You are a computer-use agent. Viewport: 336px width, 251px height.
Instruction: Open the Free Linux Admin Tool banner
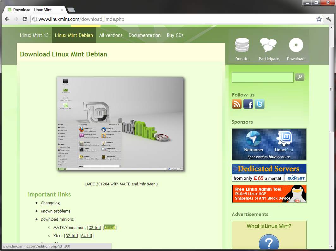(269, 194)
